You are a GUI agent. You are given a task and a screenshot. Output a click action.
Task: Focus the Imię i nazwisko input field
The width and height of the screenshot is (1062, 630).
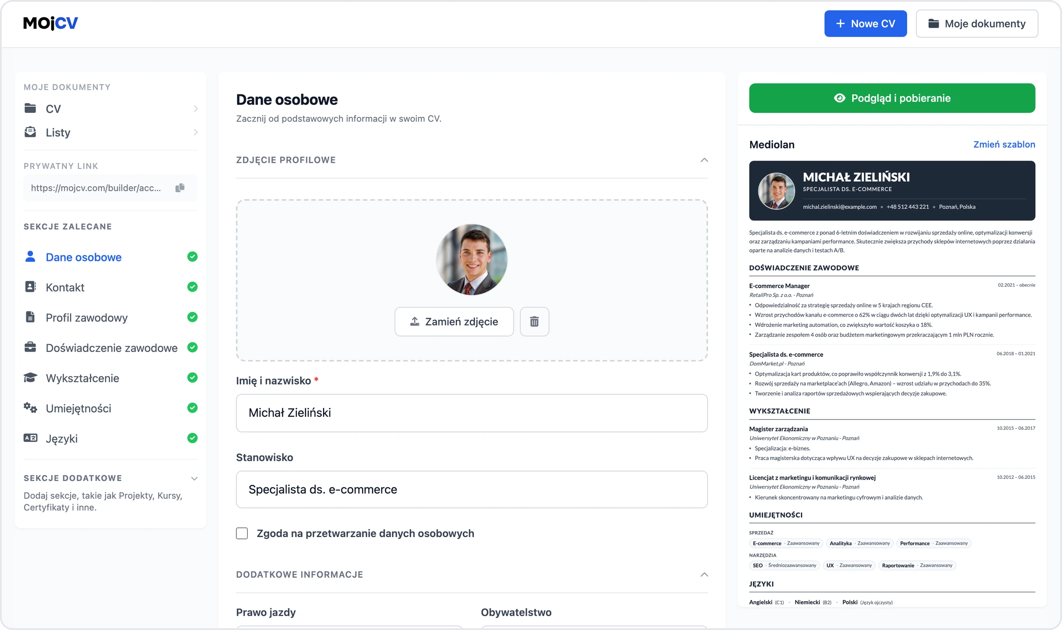click(x=472, y=413)
